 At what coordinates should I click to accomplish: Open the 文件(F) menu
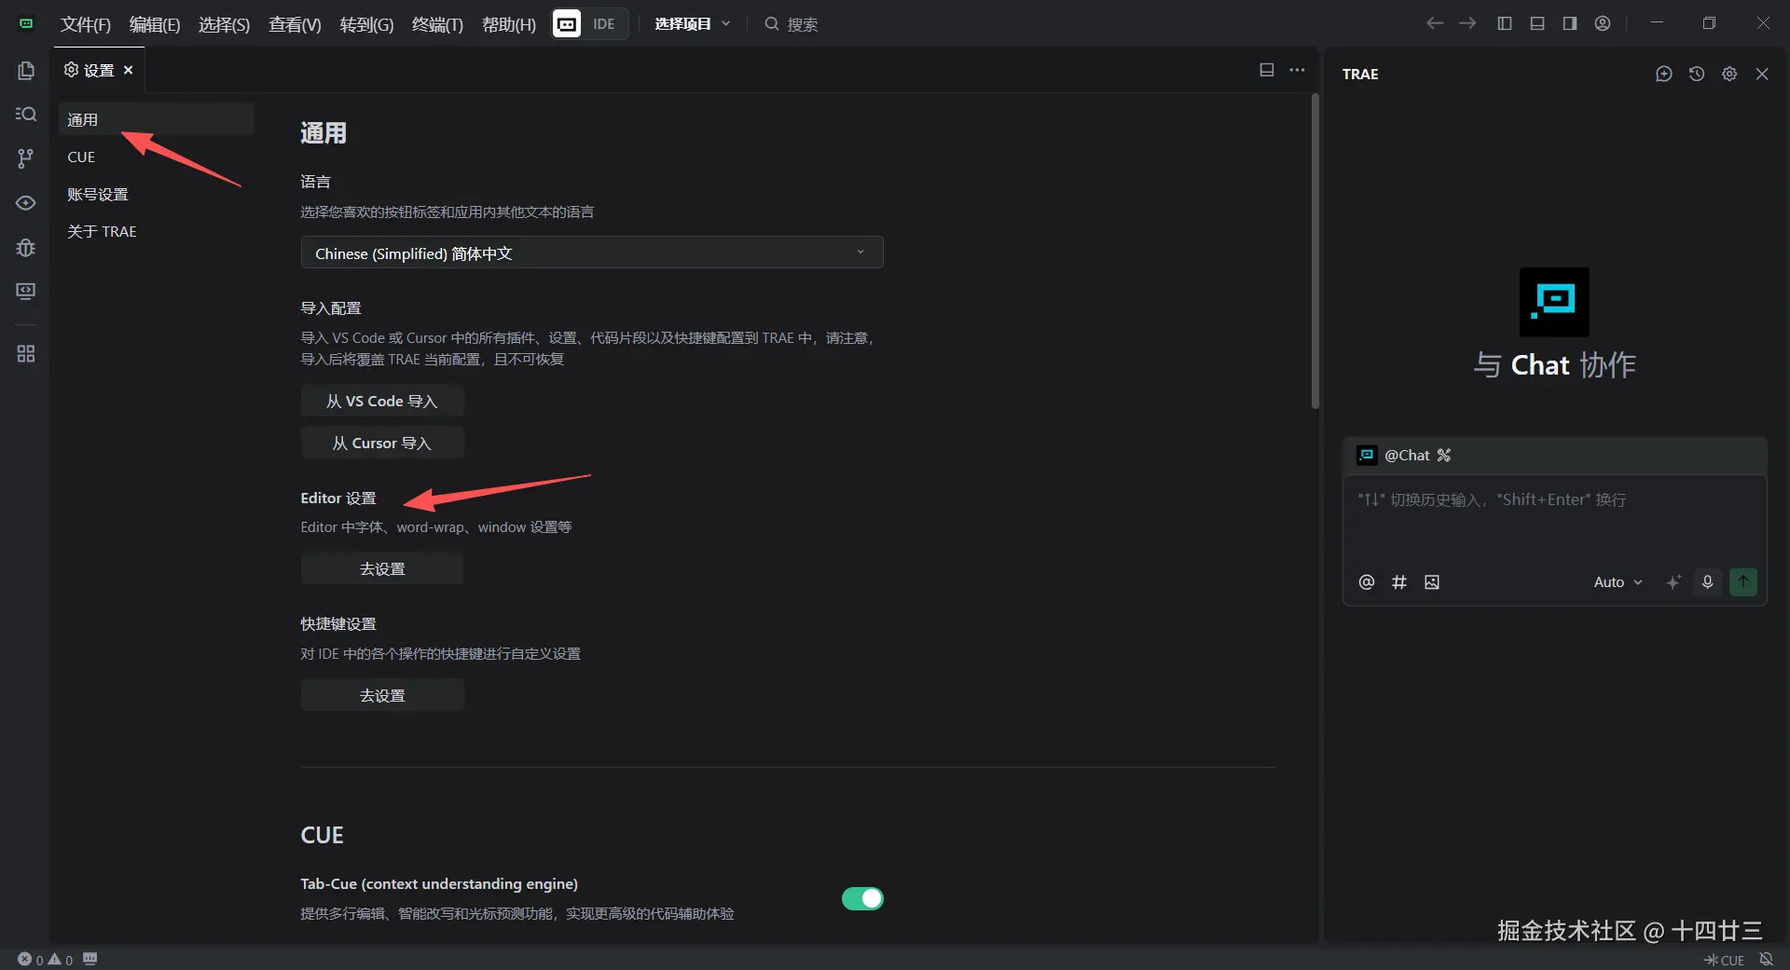86,24
